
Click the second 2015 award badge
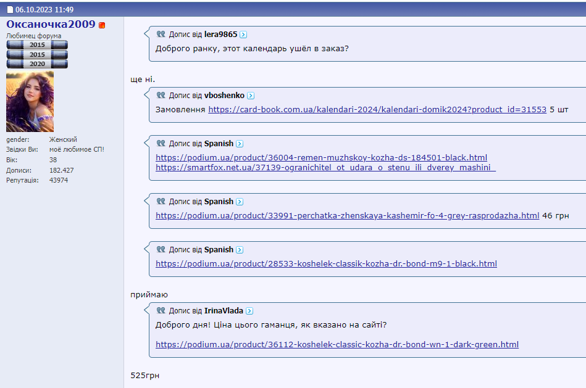coord(37,54)
